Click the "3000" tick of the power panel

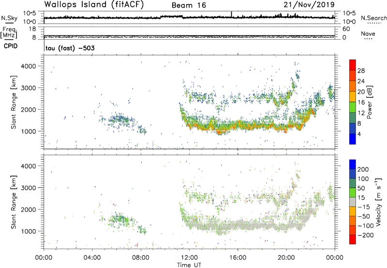[x=29, y=88]
